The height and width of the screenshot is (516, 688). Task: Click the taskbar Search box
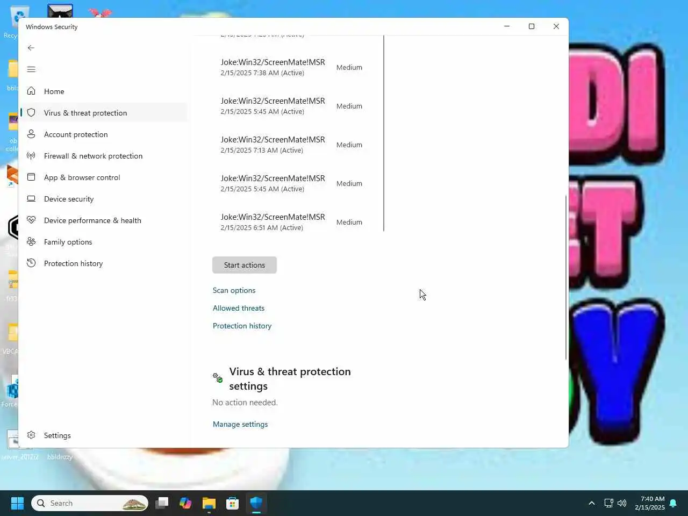tap(90, 503)
